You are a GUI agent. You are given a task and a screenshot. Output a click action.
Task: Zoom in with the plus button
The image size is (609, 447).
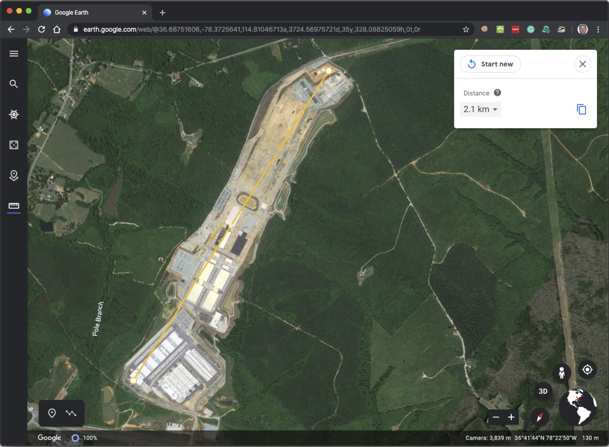[x=511, y=417]
